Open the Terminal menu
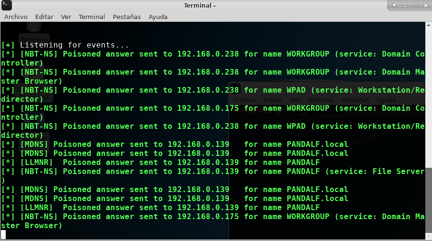Viewport: 432px width, 241px height. point(91,17)
